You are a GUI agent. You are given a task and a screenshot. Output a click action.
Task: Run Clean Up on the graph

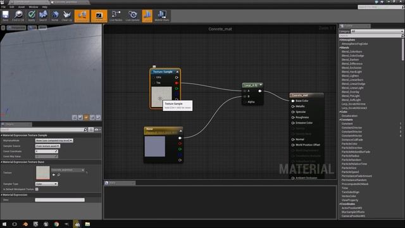pyautogui.click(x=67, y=16)
